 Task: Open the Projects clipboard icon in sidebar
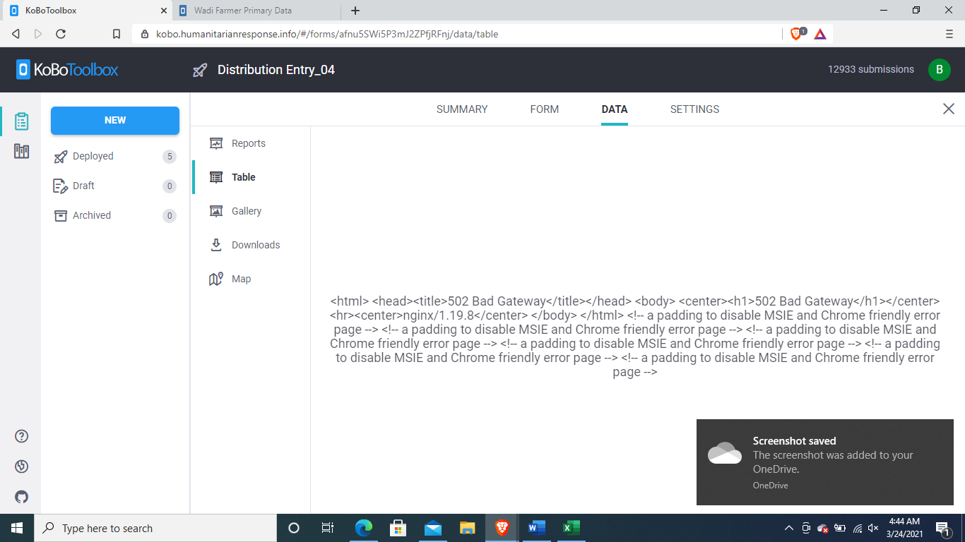click(x=20, y=120)
